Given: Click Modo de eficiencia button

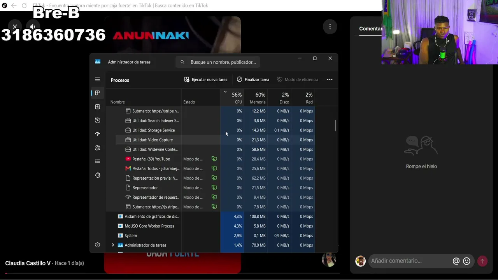Looking at the screenshot, I should 298,79.
